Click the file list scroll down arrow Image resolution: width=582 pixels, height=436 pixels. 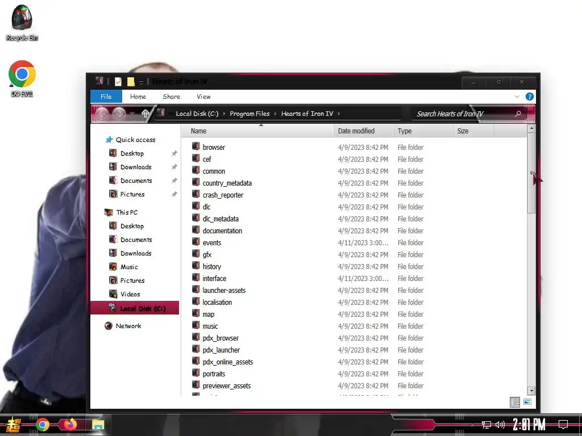click(531, 391)
